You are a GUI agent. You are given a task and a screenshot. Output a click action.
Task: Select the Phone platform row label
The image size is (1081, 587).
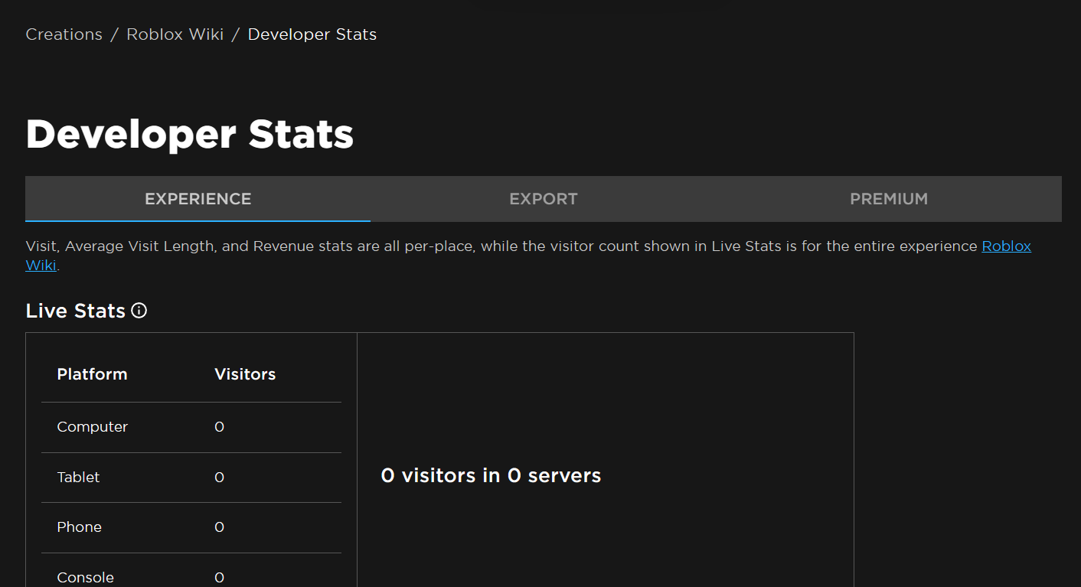coord(79,527)
